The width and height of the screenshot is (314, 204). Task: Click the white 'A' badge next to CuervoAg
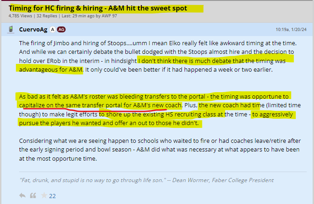pos(52,30)
